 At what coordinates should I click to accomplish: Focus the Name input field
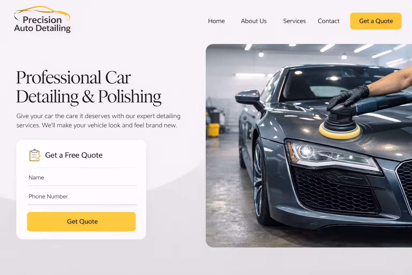(x=82, y=178)
